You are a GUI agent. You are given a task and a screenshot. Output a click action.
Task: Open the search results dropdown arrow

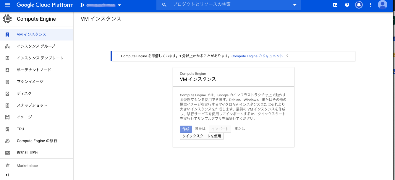click(294, 5)
